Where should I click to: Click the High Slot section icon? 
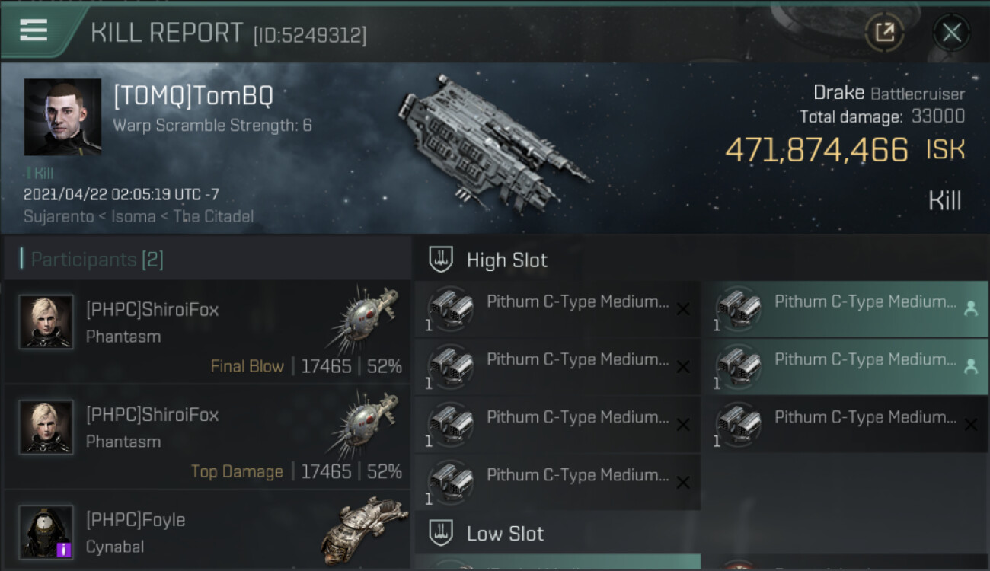(441, 260)
